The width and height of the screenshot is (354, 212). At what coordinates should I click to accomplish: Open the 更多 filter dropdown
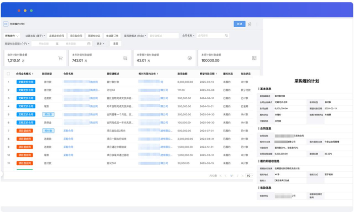(x=101, y=44)
